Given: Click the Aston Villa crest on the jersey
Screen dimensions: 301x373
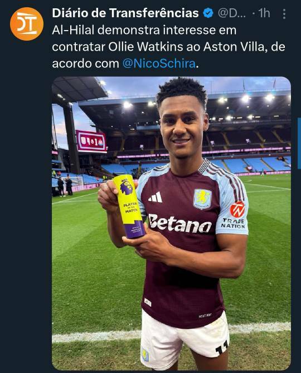Looking at the screenshot, I should [202, 199].
